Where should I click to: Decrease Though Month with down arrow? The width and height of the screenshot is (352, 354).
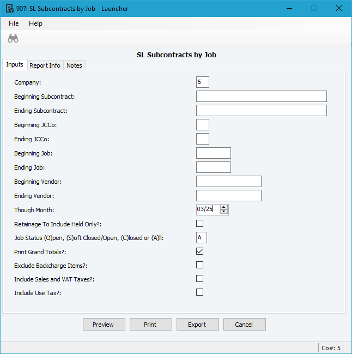[224, 212]
